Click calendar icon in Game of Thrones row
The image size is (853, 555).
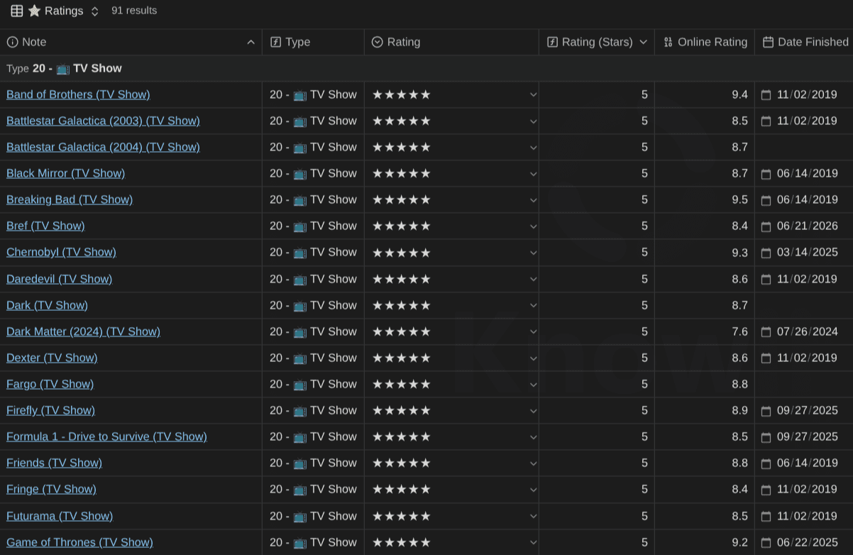(766, 542)
